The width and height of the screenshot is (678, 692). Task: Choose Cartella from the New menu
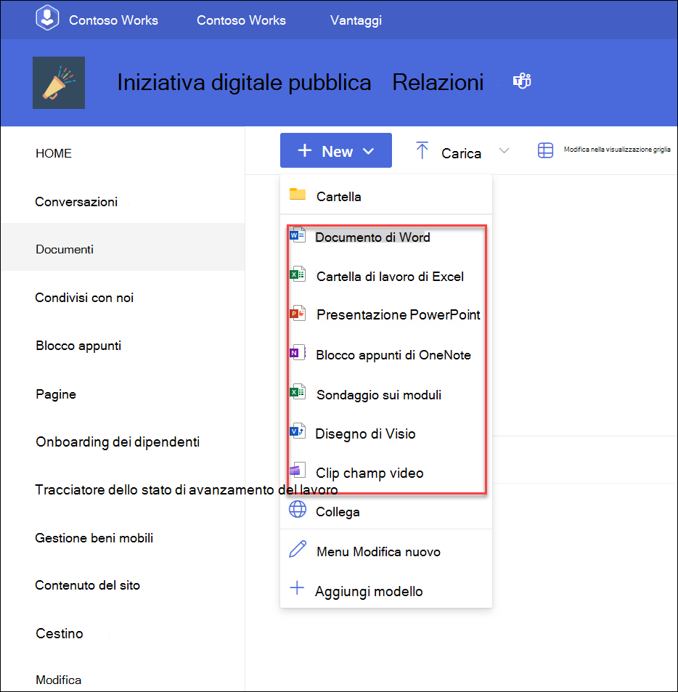click(x=386, y=195)
